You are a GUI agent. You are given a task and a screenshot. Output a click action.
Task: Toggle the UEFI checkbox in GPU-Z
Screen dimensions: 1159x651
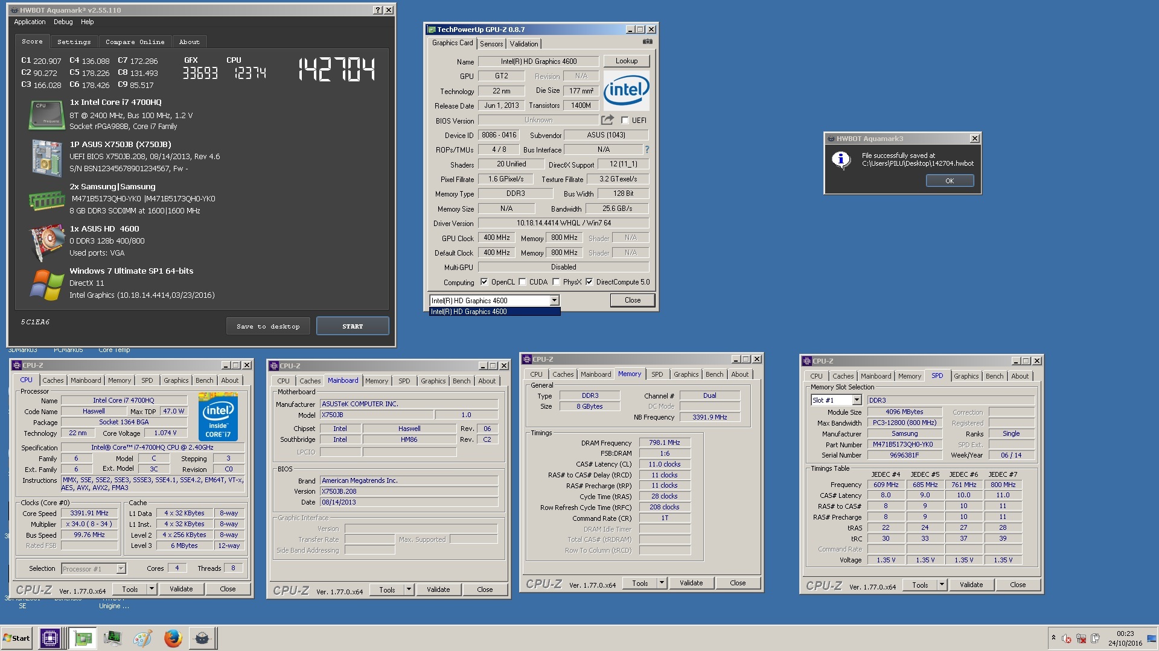click(625, 121)
